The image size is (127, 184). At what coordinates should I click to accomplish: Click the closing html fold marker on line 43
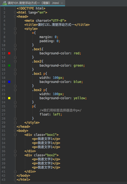[15, 180]
